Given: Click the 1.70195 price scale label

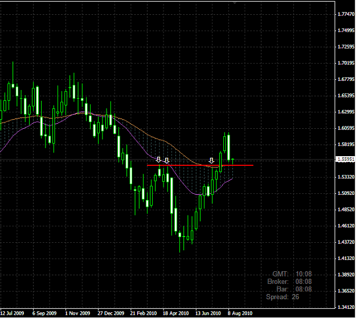Looking at the screenshot, I should pos(346,63).
